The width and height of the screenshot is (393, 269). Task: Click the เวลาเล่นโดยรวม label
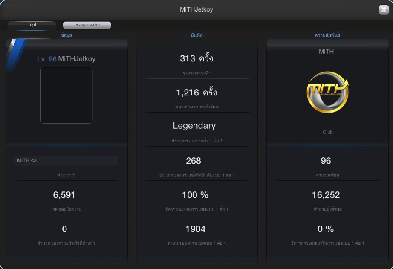click(x=66, y=209)
